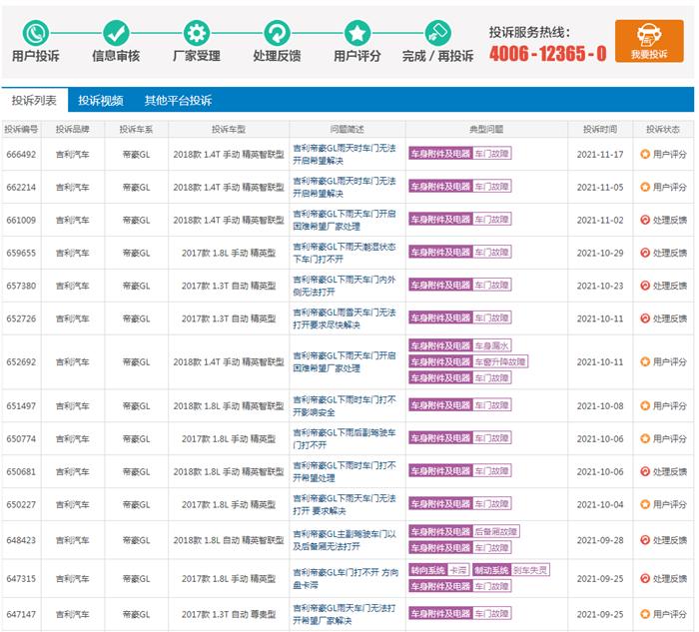
Task: Click the 转向系统 卡滞 tag in row 647315
Action: [439, 570]
